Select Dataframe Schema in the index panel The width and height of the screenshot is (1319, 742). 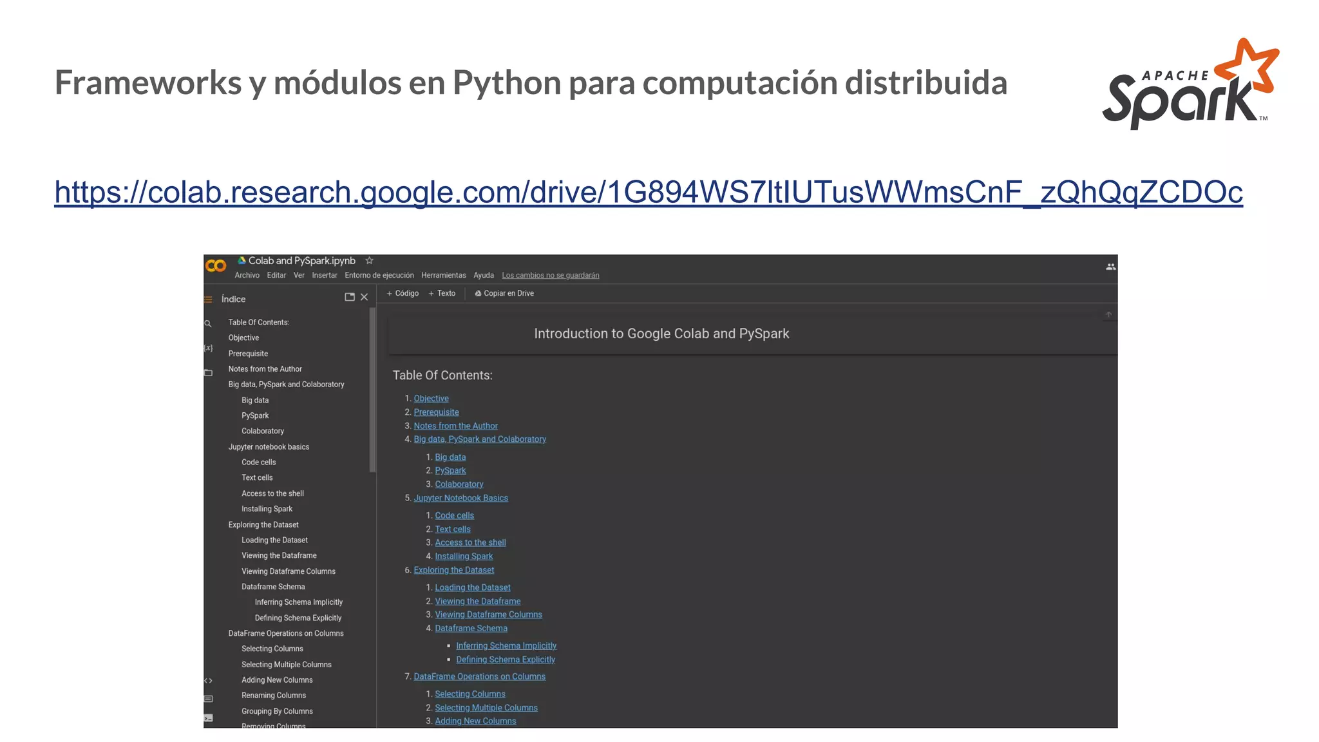coord(273,587)
